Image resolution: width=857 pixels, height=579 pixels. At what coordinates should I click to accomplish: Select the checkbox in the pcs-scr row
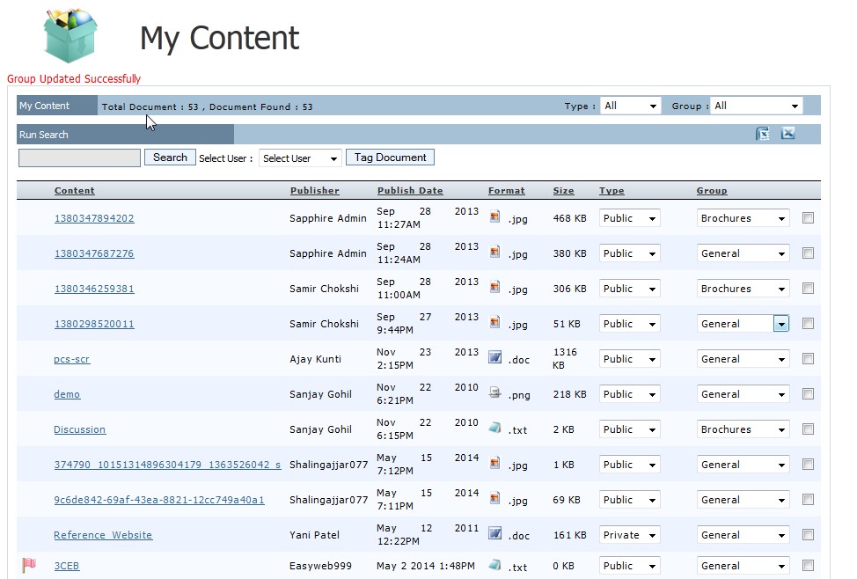[x=808, y=359]
